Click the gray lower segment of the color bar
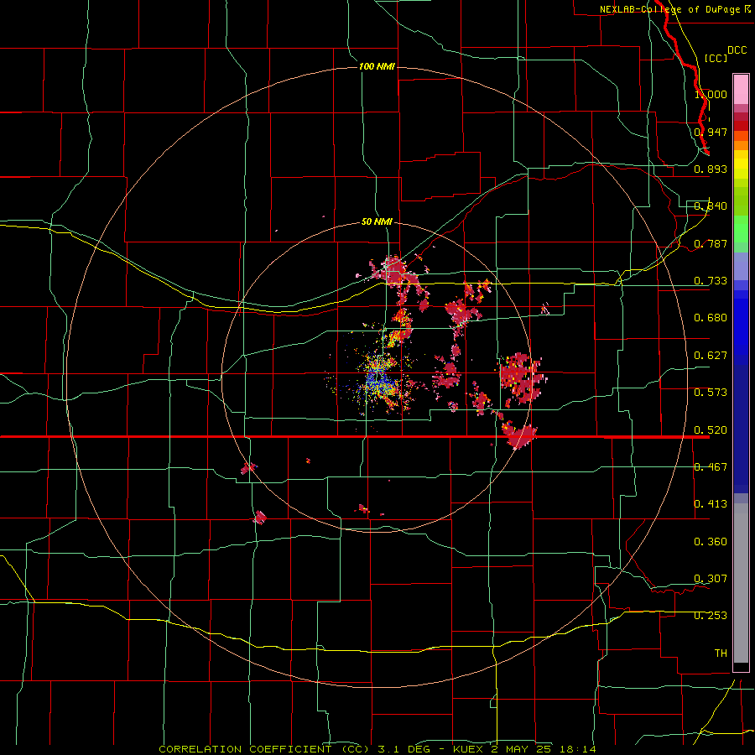Image resolution: width=755 pixels, height=755 pixels. 741,583
